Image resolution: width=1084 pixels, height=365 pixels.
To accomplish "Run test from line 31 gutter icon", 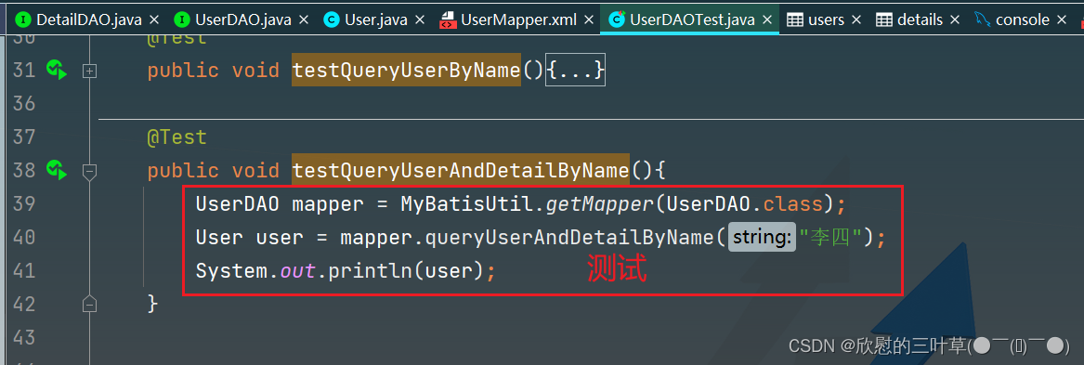I will [x=56, y=70].
